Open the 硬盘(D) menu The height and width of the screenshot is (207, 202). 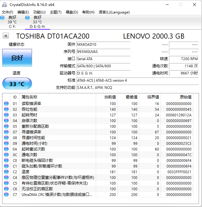click(x=72, y=12)
